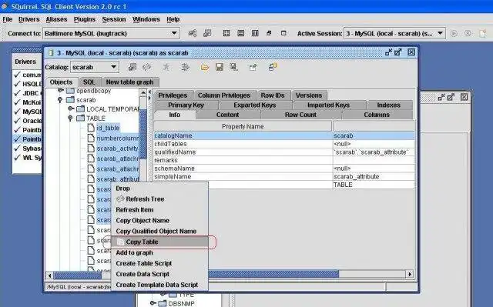Click the filter objects icon in session toolbar
The image size is (493, 307).
(185, 67)
